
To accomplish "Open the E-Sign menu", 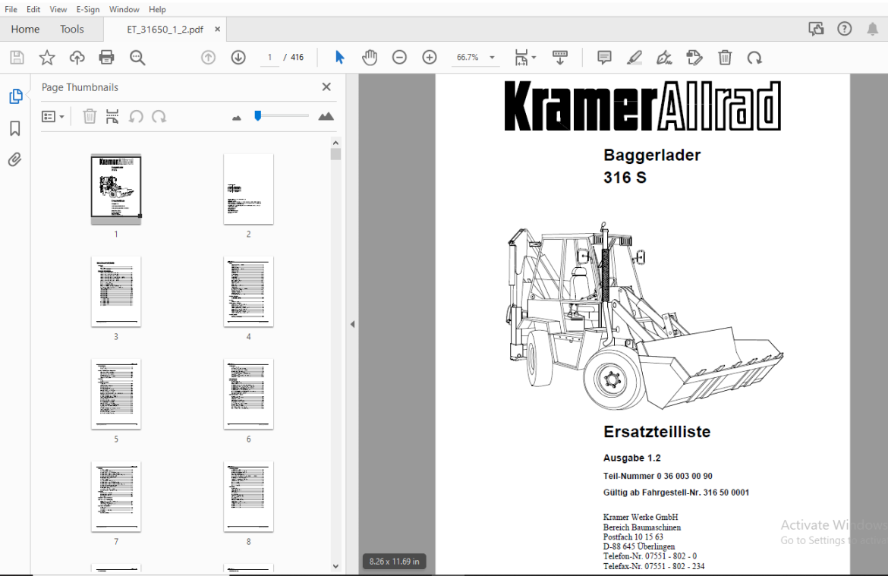I will point(88,9).
